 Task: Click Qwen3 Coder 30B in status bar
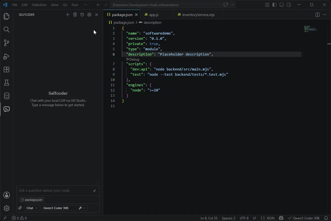click(303, 218)
